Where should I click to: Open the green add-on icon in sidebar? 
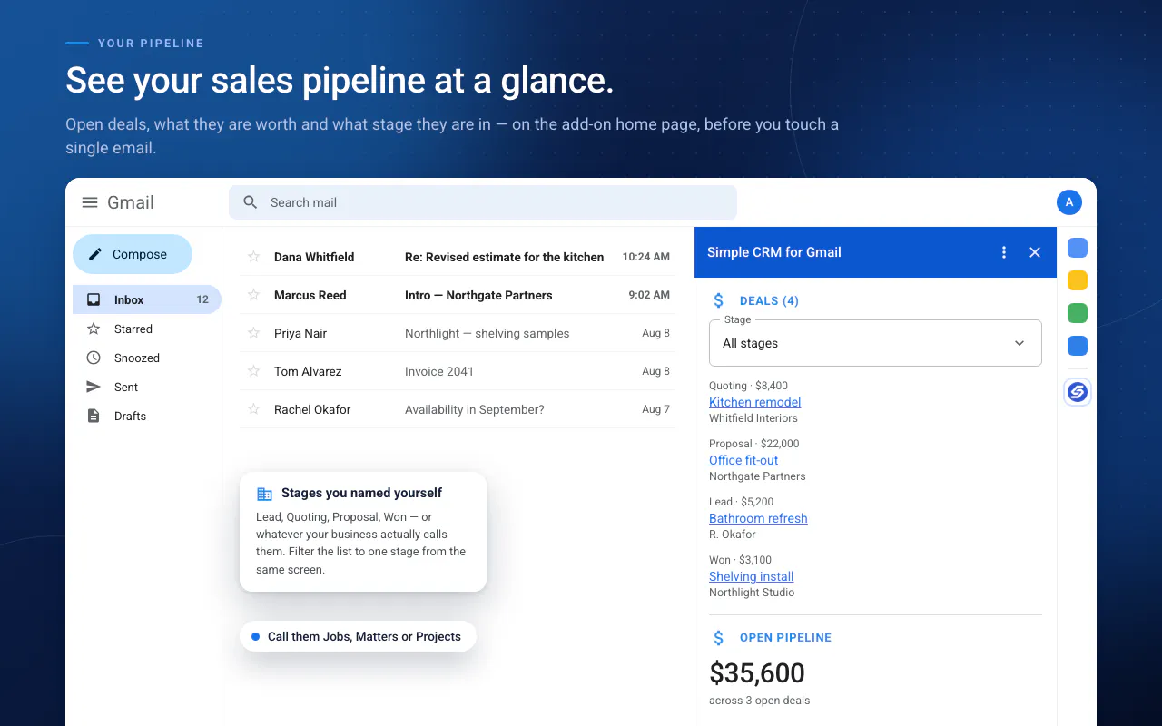pos(1078,313)
